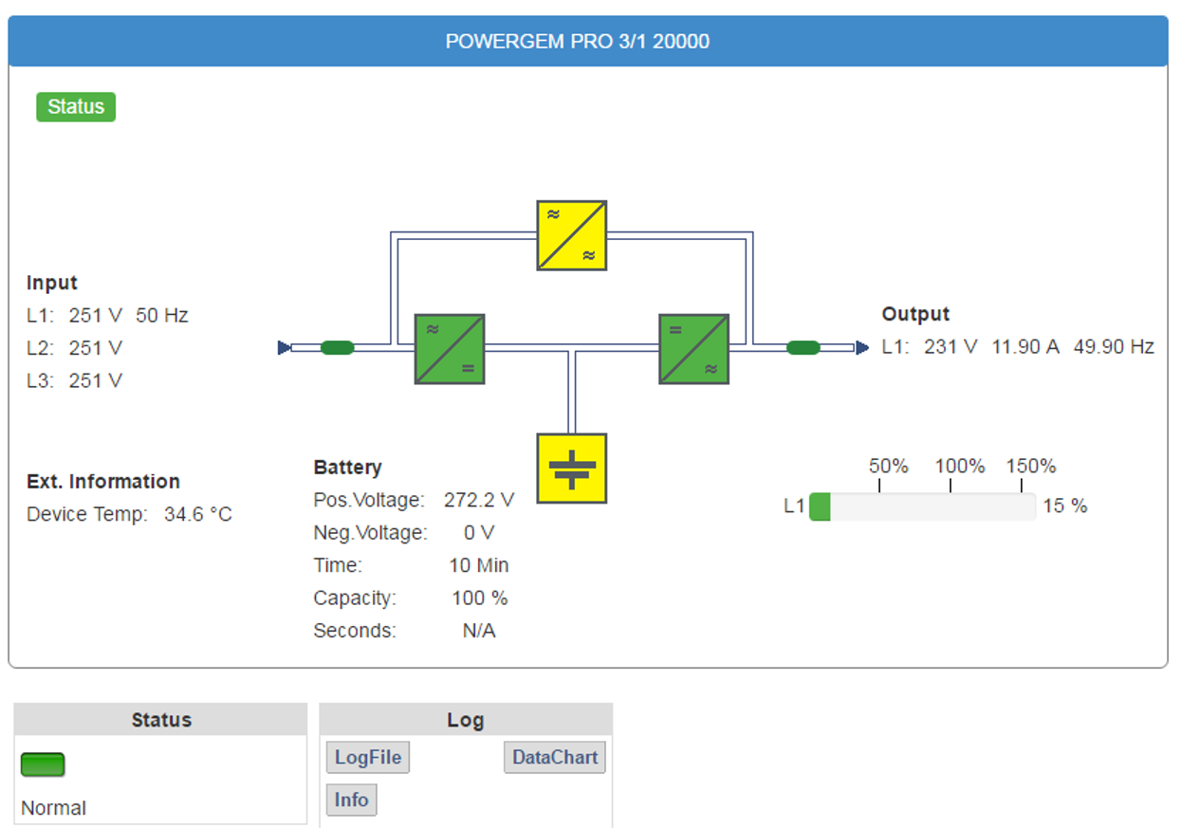Click the 50% load scale label
Viewport: 1182px width, 828px height.
click(x=889, y=467)
